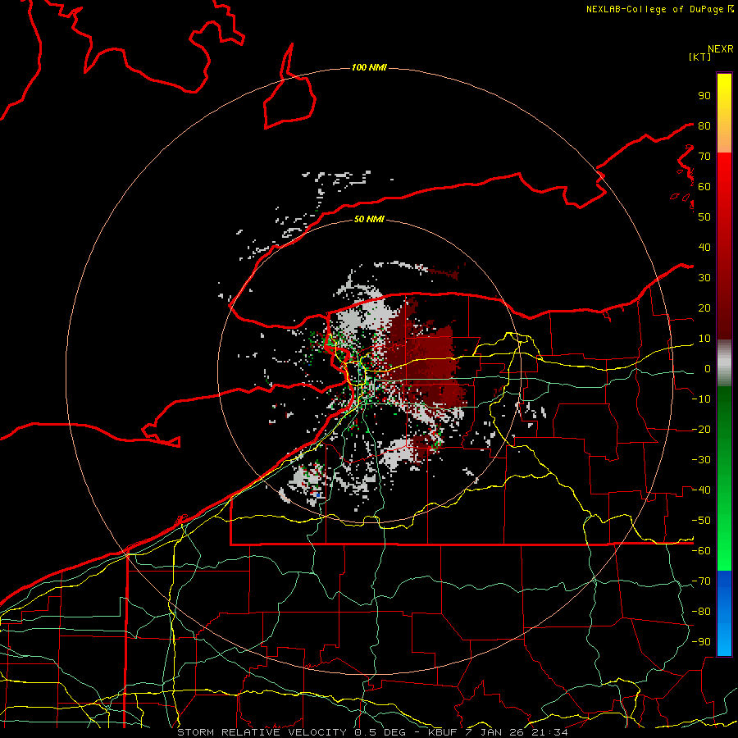Click the 20 value on velocity scale
The height and width of the screenshot is (738, 738).
click(704, 308)
